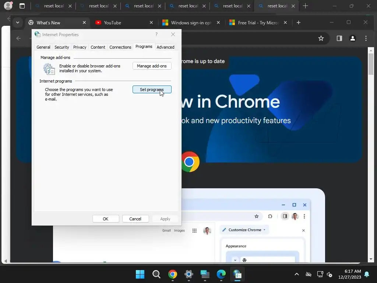377x283 pixels.
Task: Expand the Chrome tab search dropdown
Action: [18, 22]
